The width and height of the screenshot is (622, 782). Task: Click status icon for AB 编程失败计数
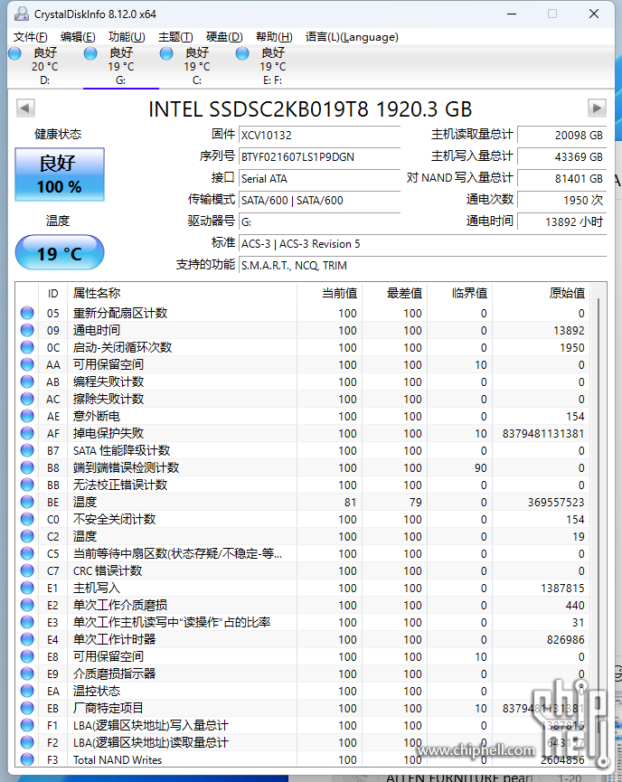click(x=27, y=382)
